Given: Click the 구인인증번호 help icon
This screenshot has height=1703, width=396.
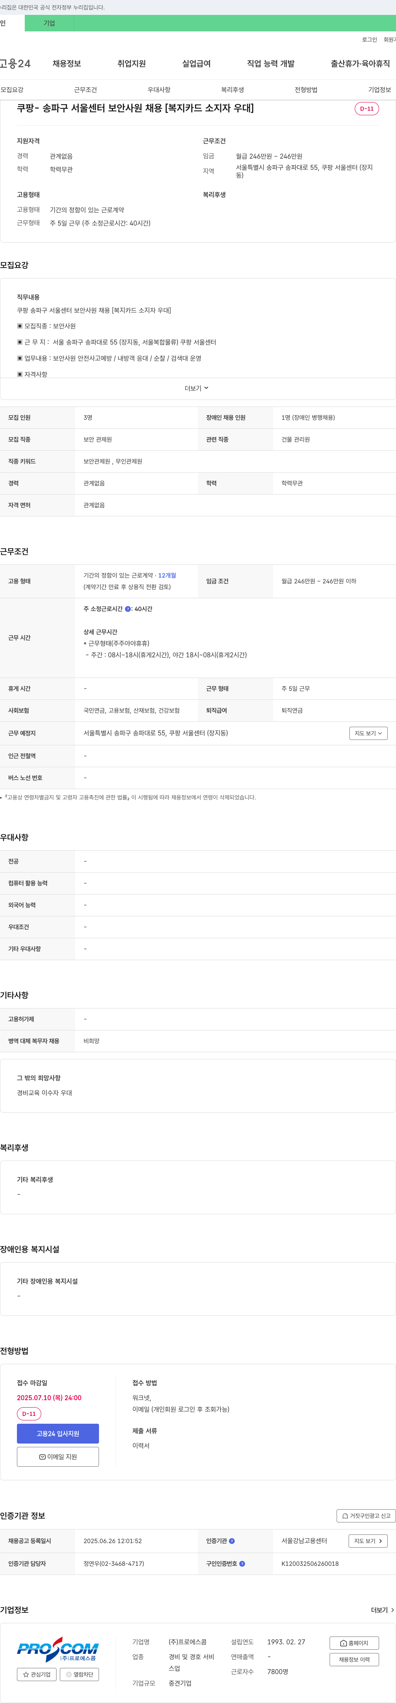Looking at the screenshot, I should 242,1563.
